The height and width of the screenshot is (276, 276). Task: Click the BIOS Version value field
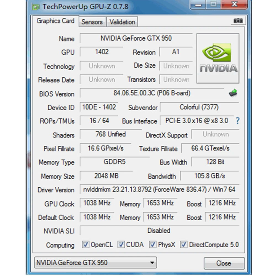[x=152, y=93]
